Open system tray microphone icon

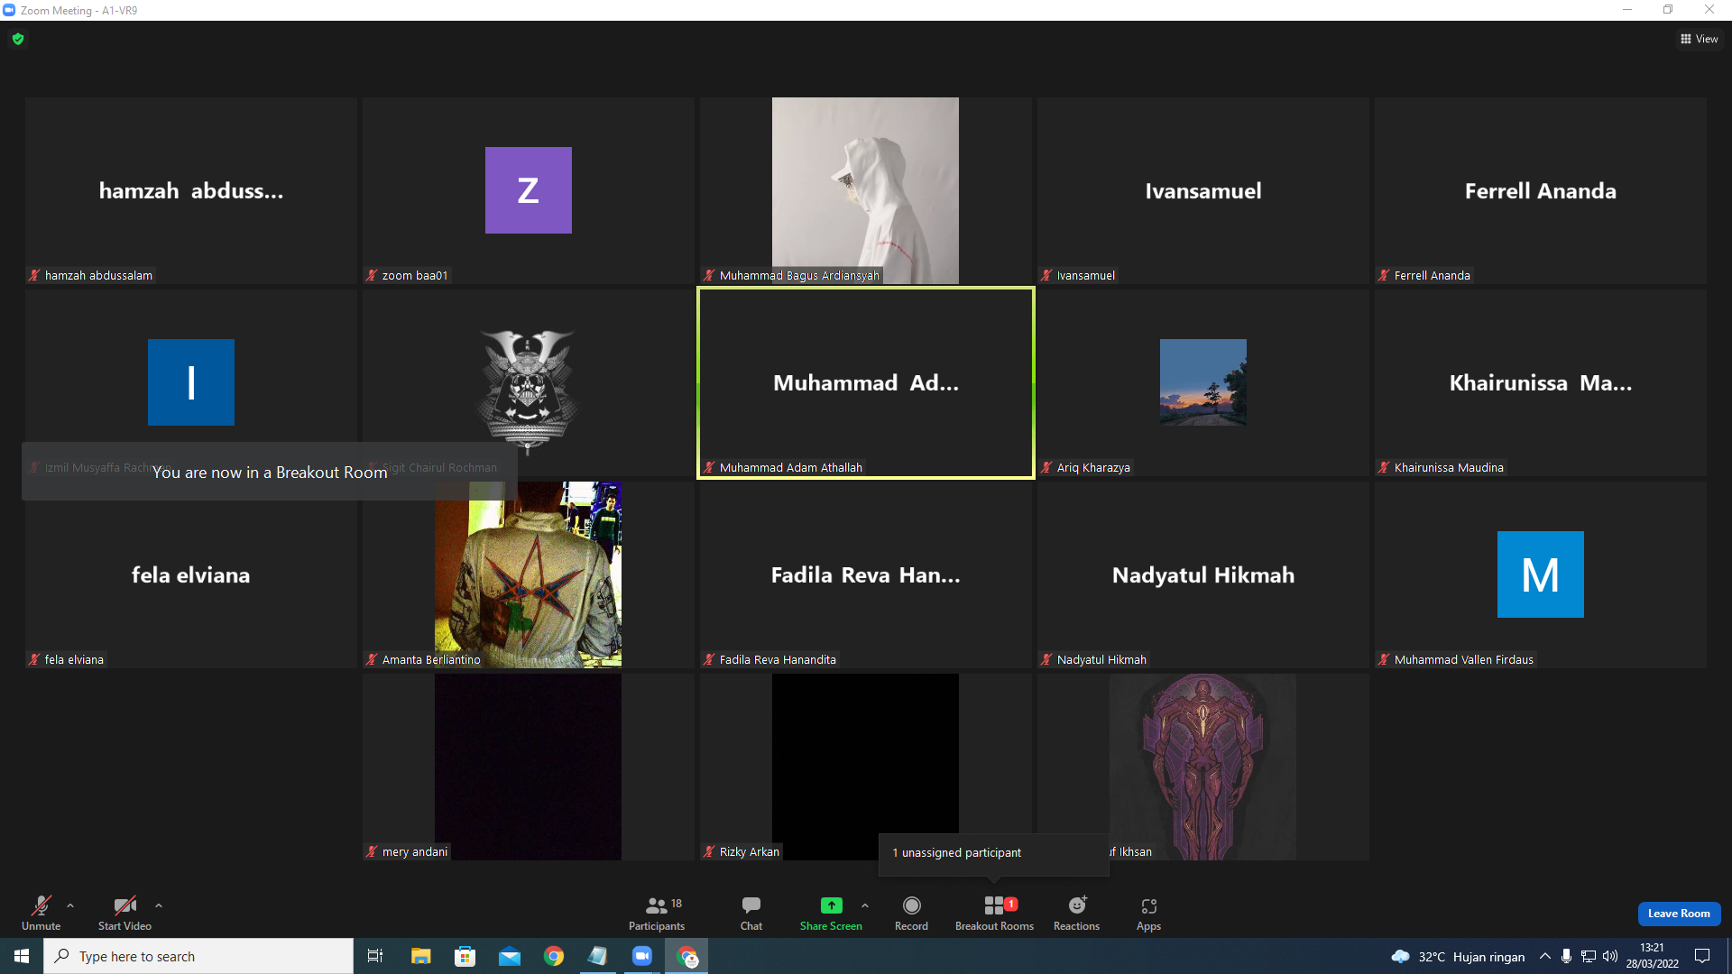[1566, 956]
